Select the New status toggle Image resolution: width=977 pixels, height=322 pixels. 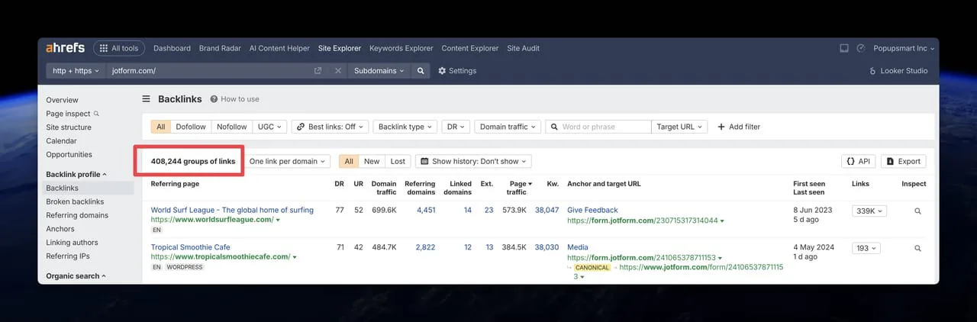click(x=372, y=161)
